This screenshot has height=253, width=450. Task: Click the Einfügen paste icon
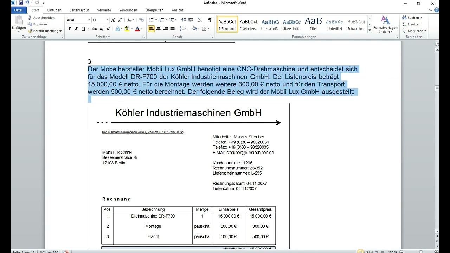coord(19,20)
